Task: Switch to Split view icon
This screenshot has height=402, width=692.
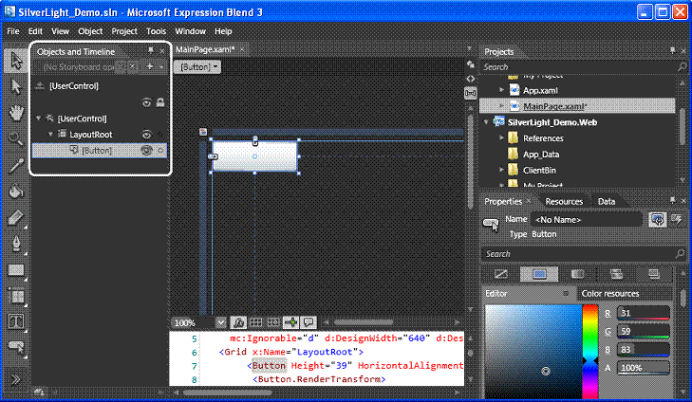Action: (x=471, y=93)
